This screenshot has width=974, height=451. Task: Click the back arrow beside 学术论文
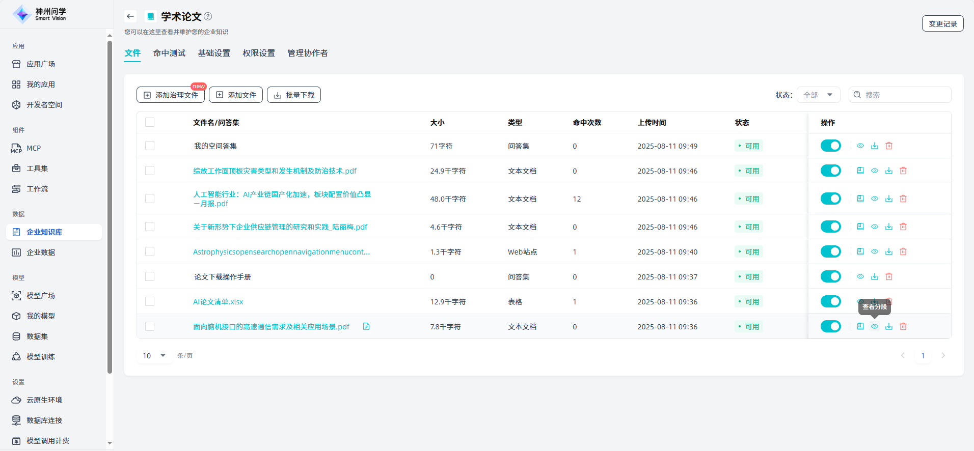[130, 16]
